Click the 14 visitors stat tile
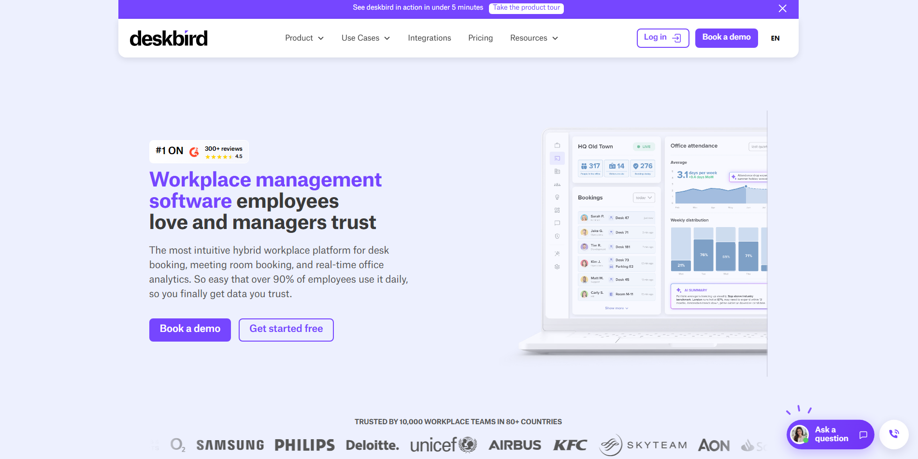 pos(617,168)
